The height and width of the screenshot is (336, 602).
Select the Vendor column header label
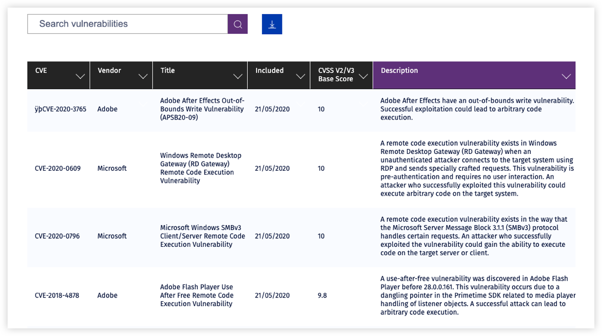click(x=109, y=71)
